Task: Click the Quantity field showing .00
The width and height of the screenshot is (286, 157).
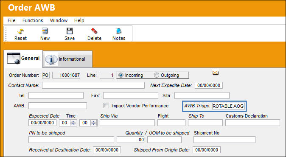Action: 131,140
